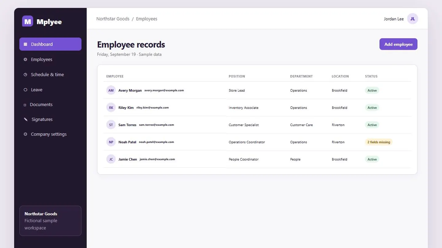
Task: Select the Avery Morgan name
Action: tap(130, 90)
